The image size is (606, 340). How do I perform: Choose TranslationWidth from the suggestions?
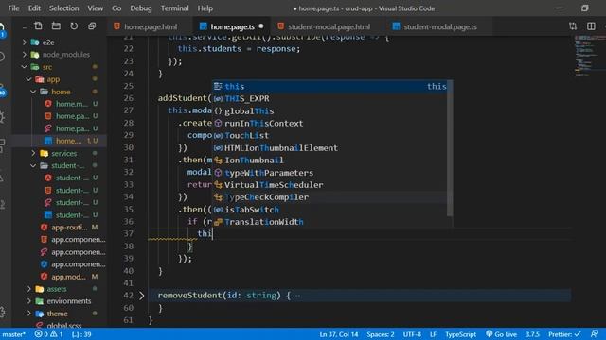coord(330,222)
